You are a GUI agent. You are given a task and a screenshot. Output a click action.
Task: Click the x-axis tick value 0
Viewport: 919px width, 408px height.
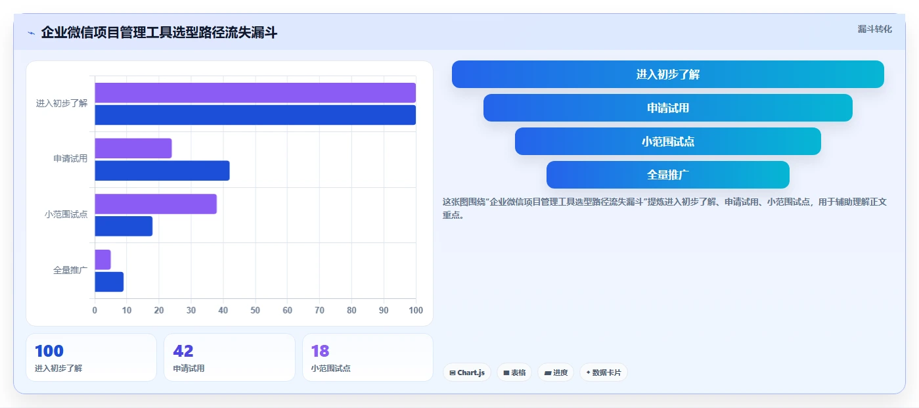click(95, 310)
